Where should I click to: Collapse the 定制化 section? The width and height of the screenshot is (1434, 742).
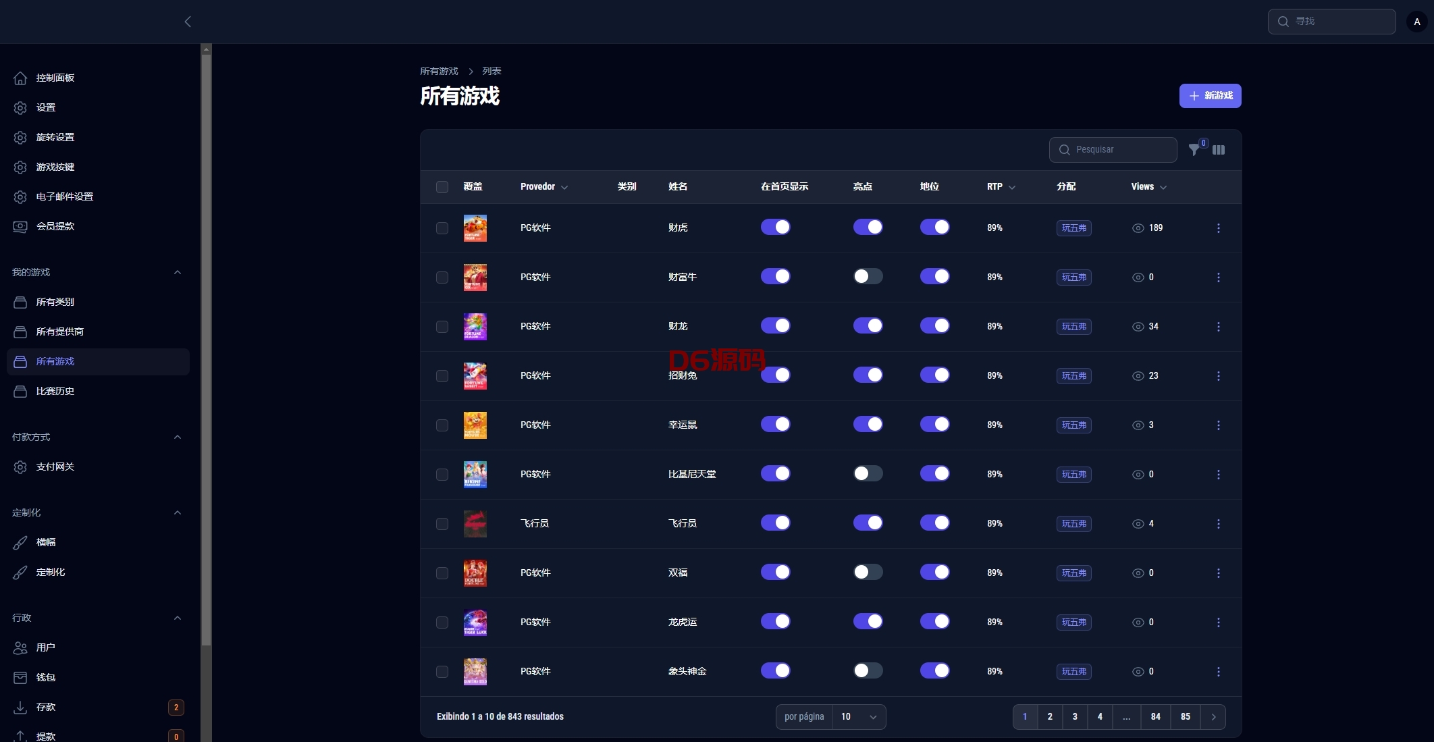click(178, 513)
